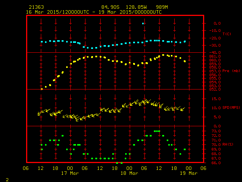This screenshot has width=242, height=182.
Task: Click the 10.0 wind speed tick
Action: point(216,108)
